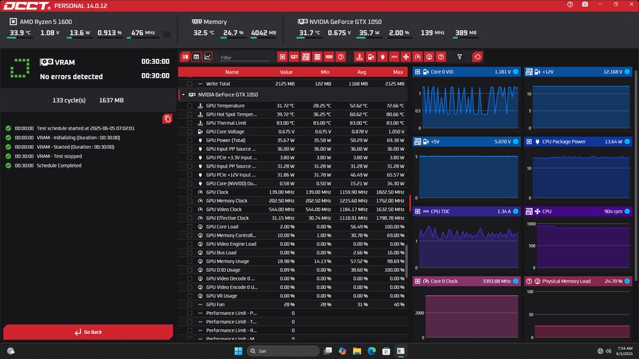Show info for Core 0 VID graph
The image size is (639, 359).
[x=515, y=72]
